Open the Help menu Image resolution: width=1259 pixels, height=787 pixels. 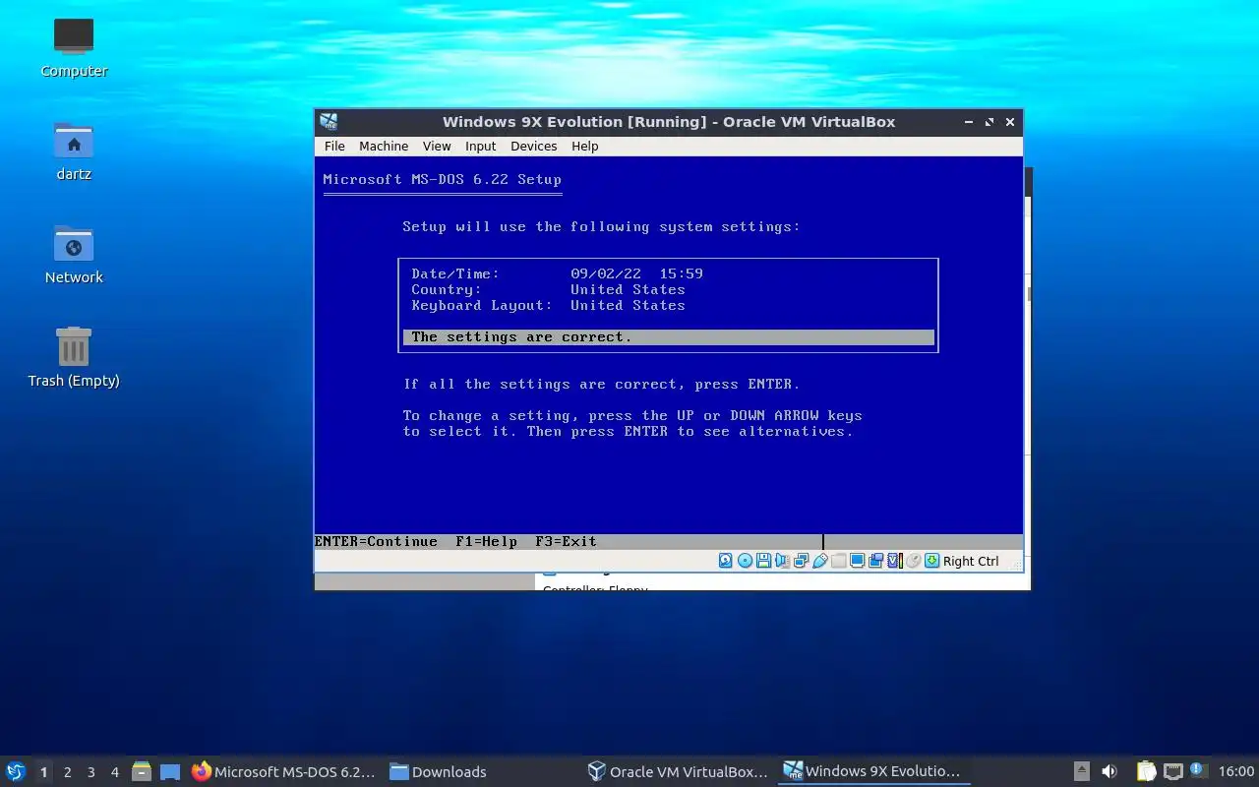click(x=585, y=146)
